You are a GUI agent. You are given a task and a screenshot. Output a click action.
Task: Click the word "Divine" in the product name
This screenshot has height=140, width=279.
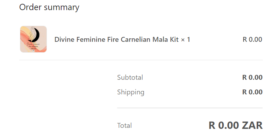tap(64, 39)
